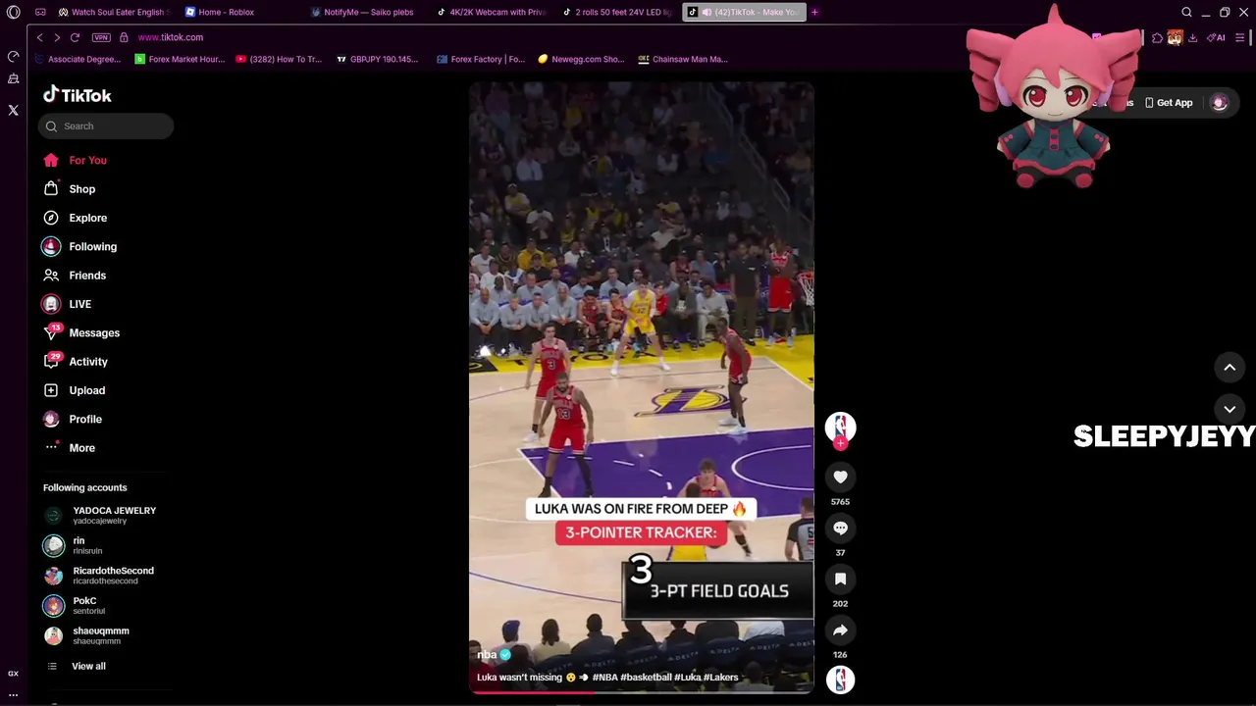Open the GBPJPY bookmark
Viewport: 1256px width, 706px height.
point(377,59)
